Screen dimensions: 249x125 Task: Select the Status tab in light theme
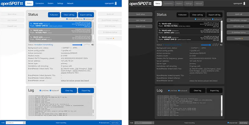point(29,3)
